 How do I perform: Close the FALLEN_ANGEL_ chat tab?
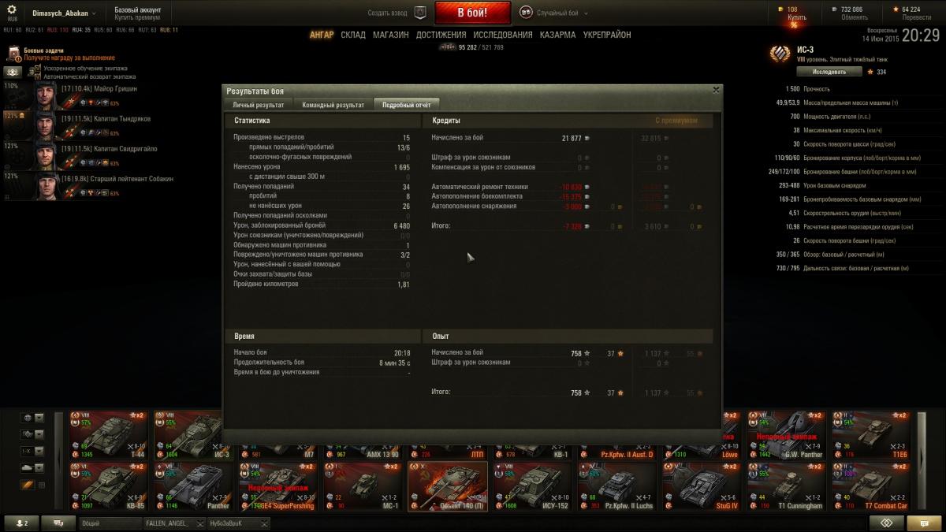tap(201, 523)
